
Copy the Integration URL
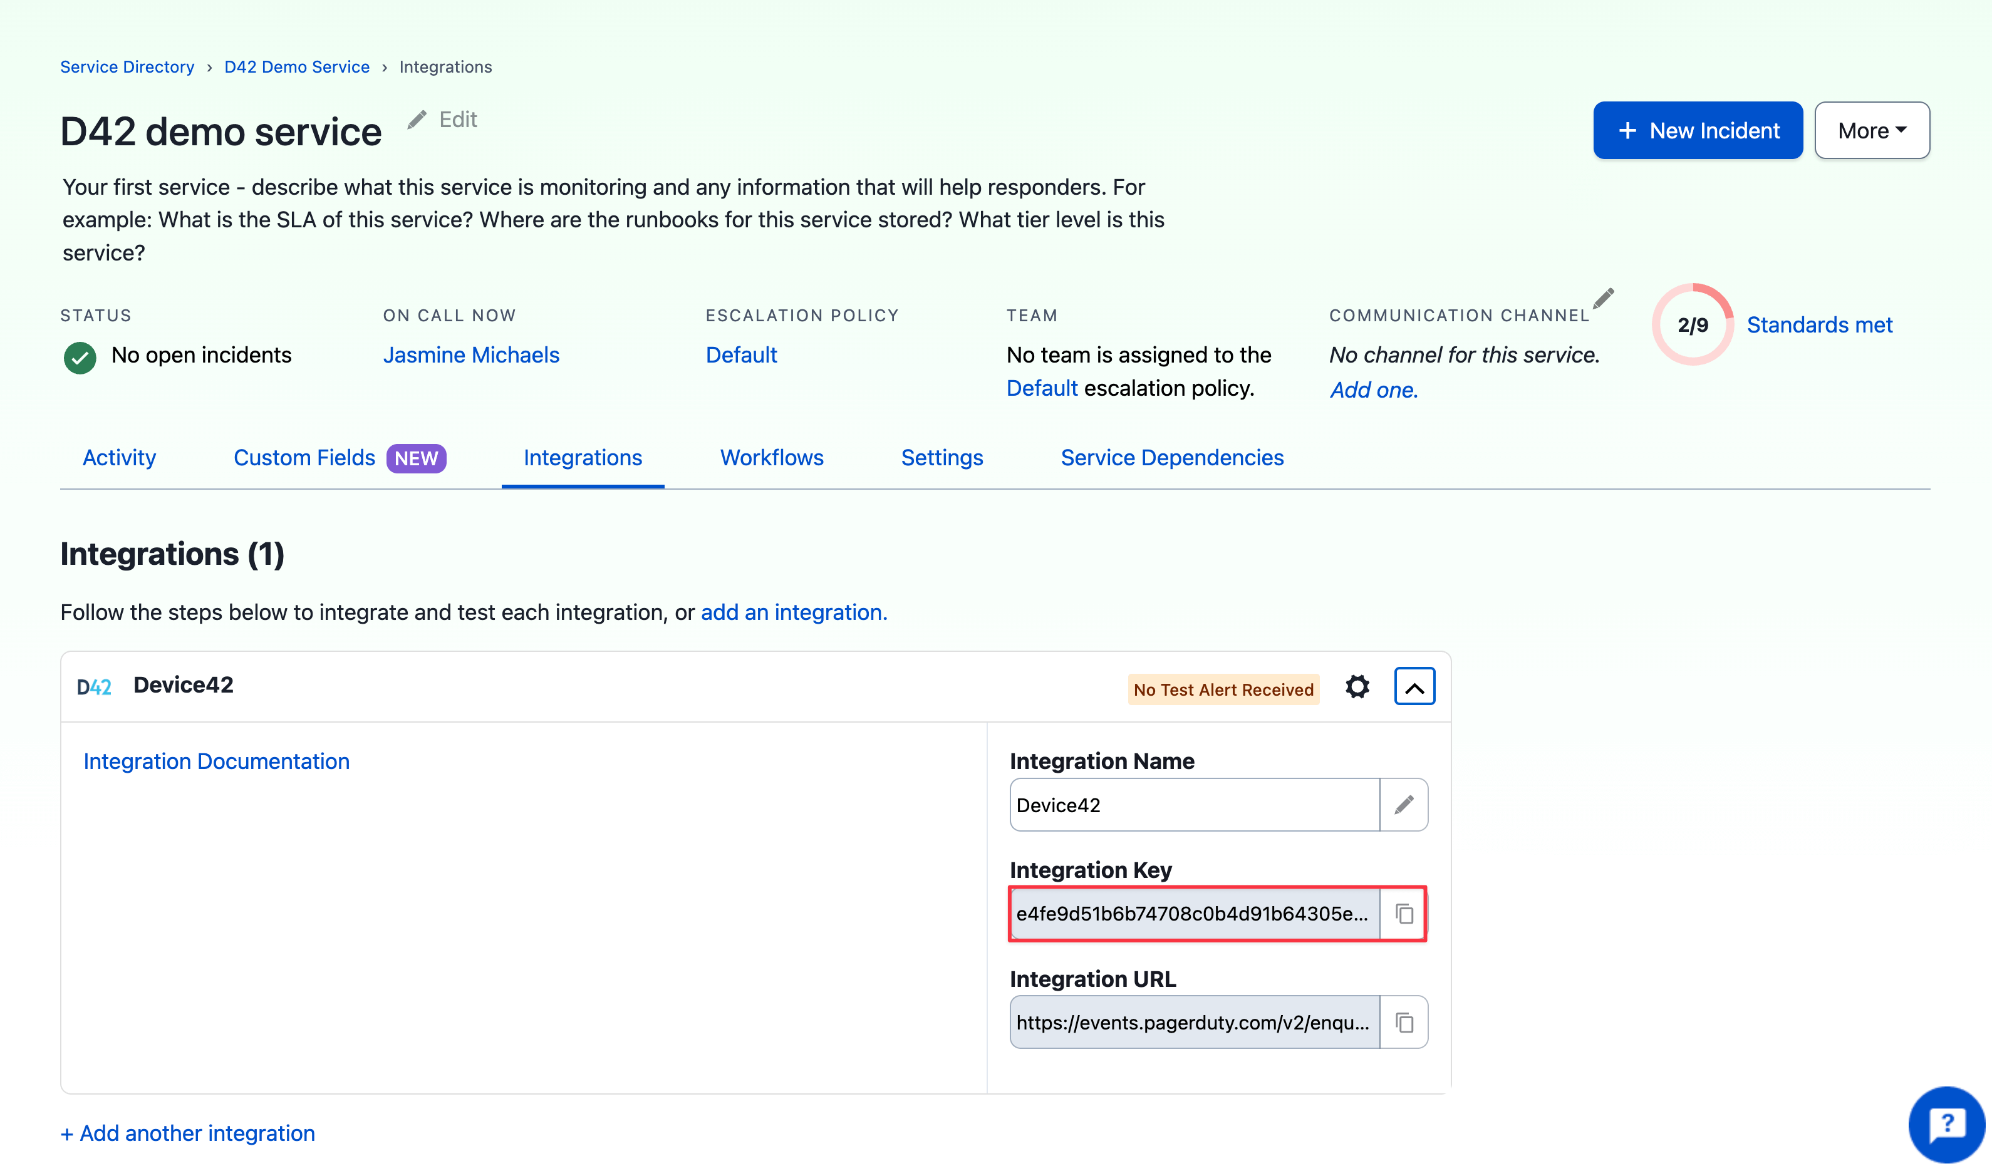coord(1404,1022)
